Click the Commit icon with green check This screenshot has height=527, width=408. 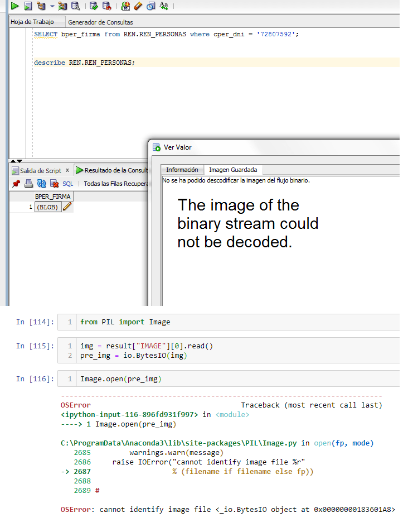coord(94,6)
